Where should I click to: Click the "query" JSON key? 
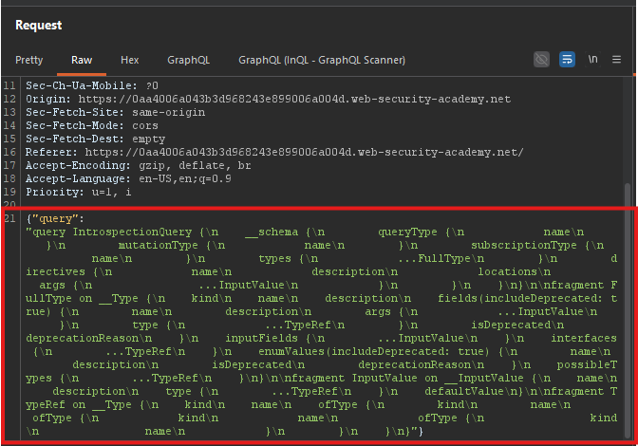tap(55, 219)
